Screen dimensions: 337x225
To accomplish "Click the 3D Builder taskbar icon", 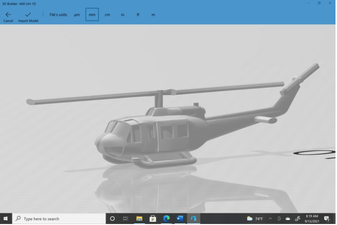I will tap(194, 219).
